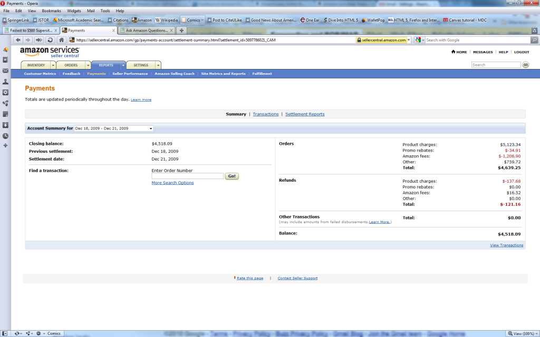The height and width of the screenshot is (337, 540).
Task: Open the Settlement Reports link
Action: pyautogui.click(x=305, y=114)
